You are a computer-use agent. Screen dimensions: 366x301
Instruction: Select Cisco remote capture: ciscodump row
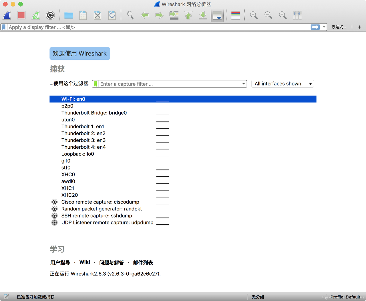click(183, 202)
